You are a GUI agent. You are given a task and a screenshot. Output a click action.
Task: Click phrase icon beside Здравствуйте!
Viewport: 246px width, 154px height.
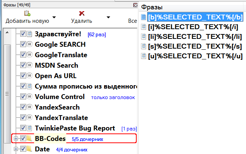point(29,34)
